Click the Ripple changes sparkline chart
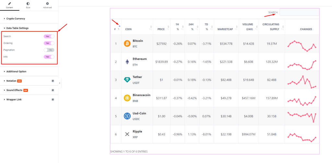Viewport: 332px width, 163px height. 302,137
